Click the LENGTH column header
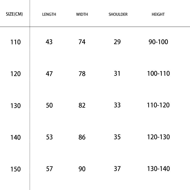This screenshot has width=190, height=190. [x=49, y=14]
